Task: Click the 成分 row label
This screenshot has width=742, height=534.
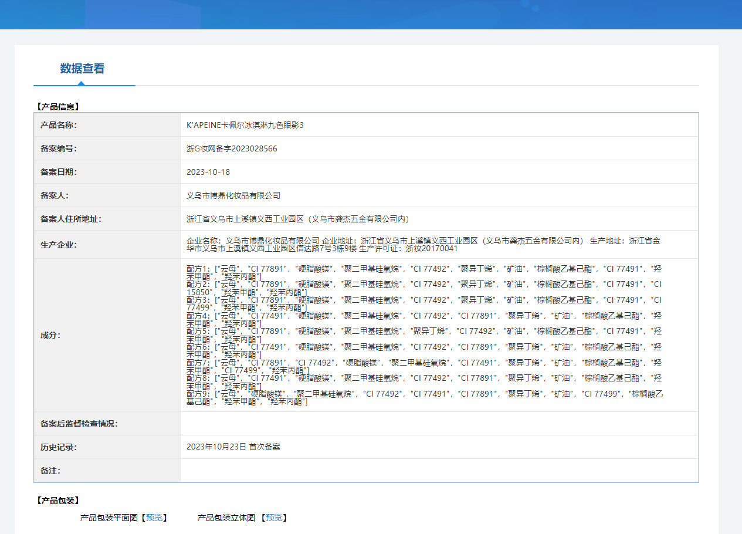Action: (50, 335)
